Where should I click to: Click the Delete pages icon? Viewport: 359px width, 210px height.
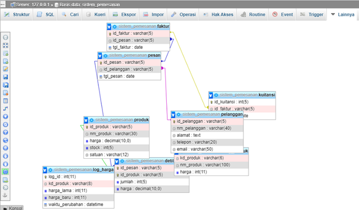tap(6, 93)
